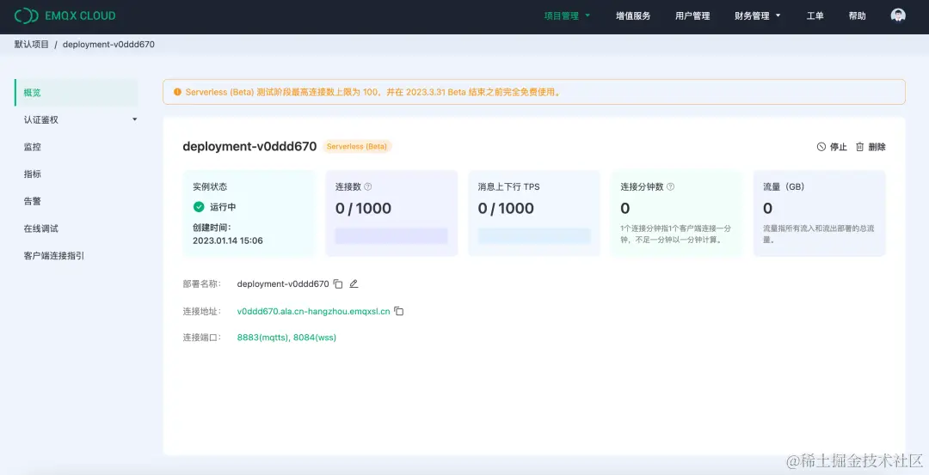This screenshot has height=475, width=929.
Task: Click the connection address v0ddd670.ala.cn-hangzhou.emqxsl.cn
Action: (x=313, y=311)
